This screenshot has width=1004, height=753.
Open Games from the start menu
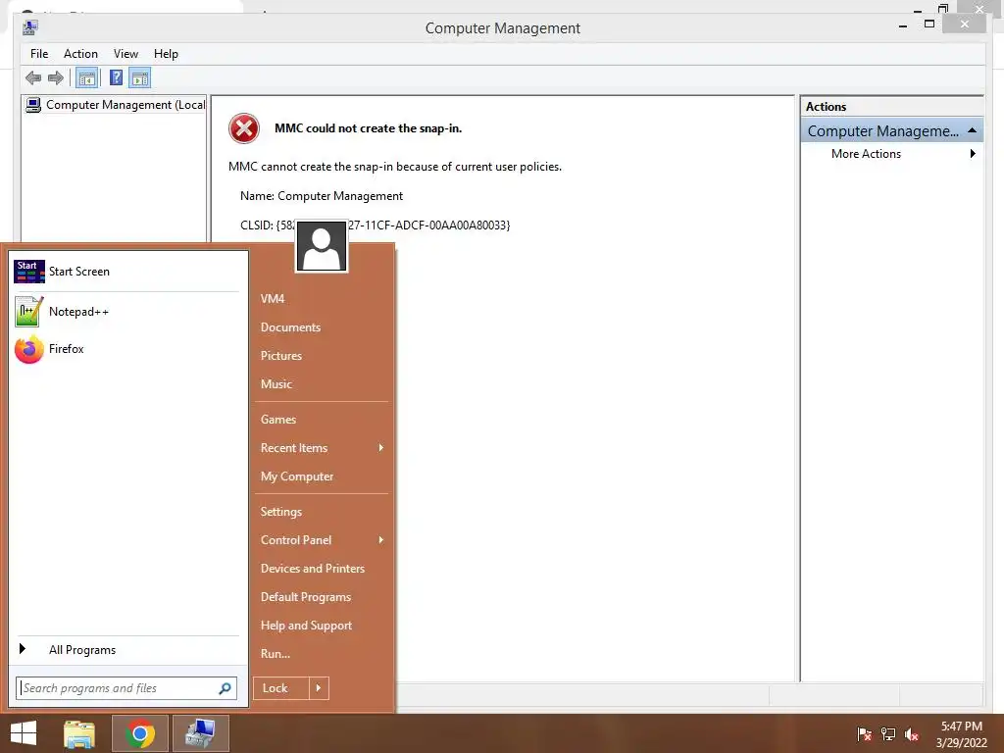click(x=322, y=420)
